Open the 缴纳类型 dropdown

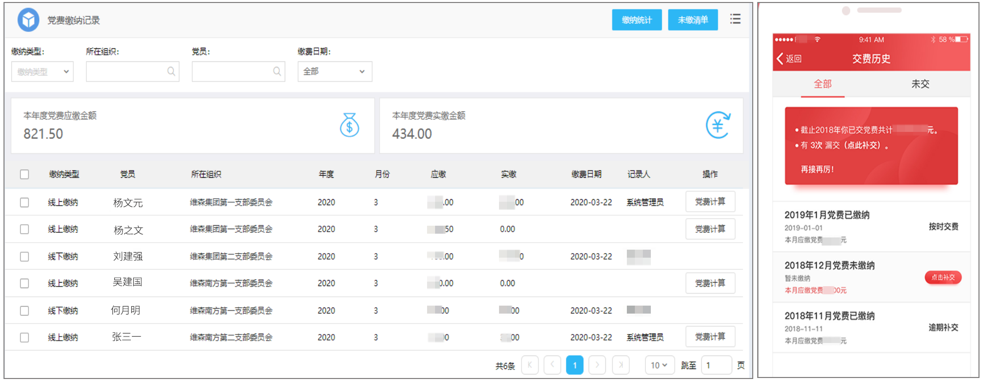(42, 71)
